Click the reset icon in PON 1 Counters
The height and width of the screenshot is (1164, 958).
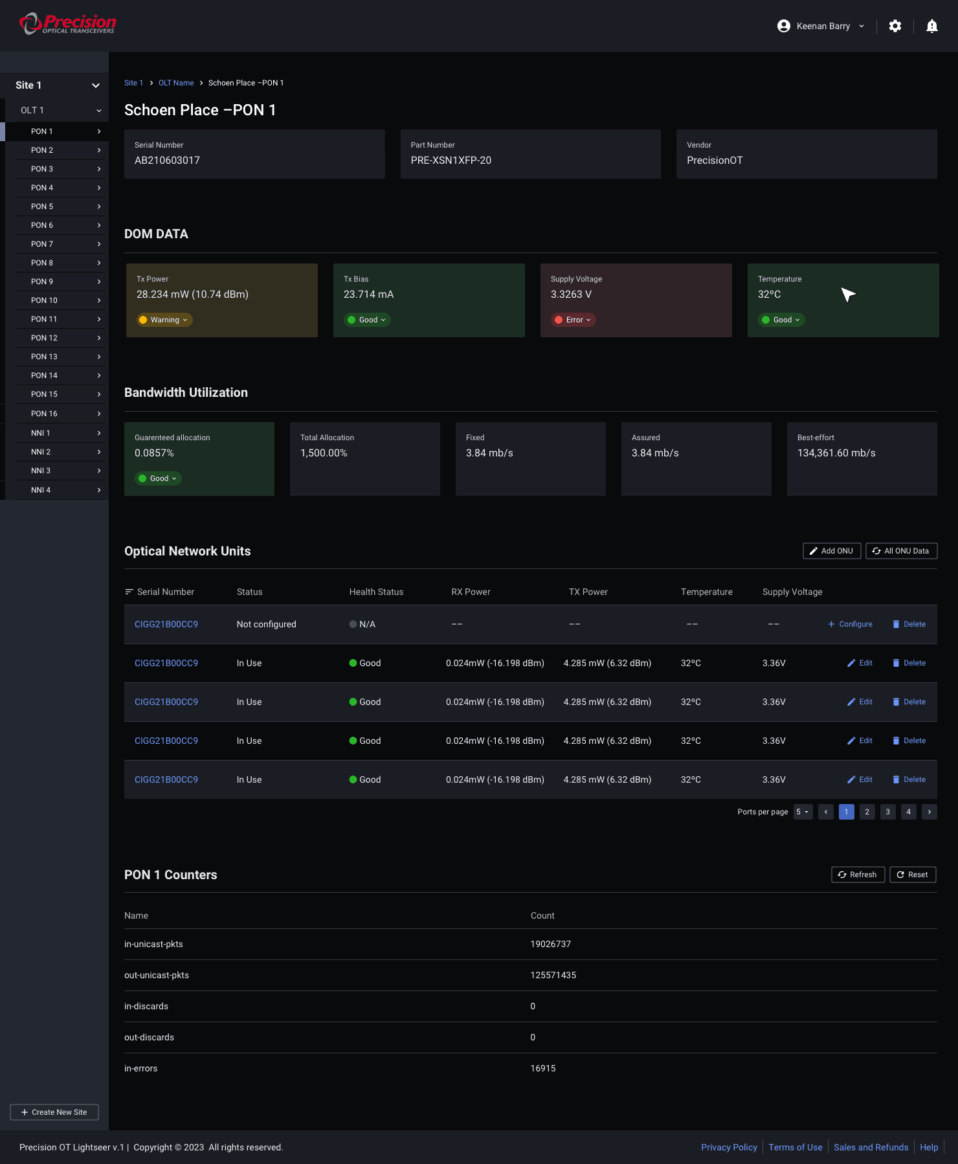(x=900, y=875)
